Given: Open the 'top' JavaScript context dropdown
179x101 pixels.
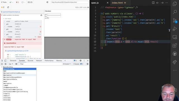Looking at the screenshot, I should click(x=11, y=64).
